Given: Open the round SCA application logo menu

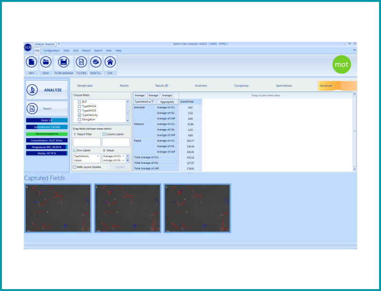Looking at the screenshot, I should (x=28, y=47).
